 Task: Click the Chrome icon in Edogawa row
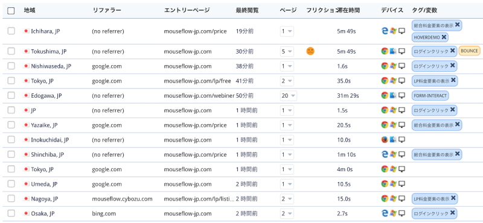point(385,96)
